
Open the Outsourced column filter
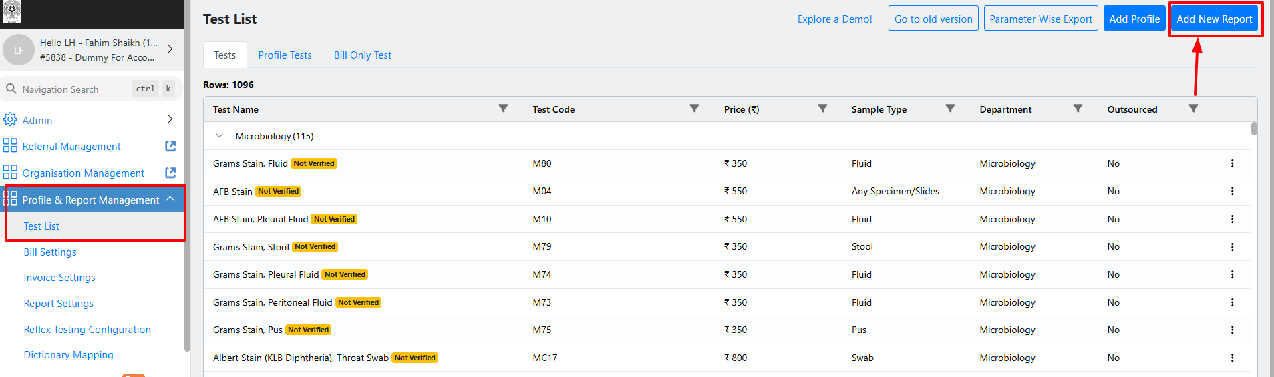pos(1193,109)
